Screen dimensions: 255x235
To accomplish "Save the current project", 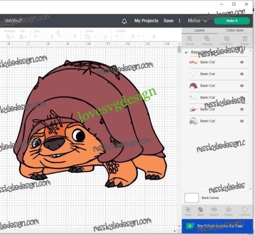I will 168,21.
